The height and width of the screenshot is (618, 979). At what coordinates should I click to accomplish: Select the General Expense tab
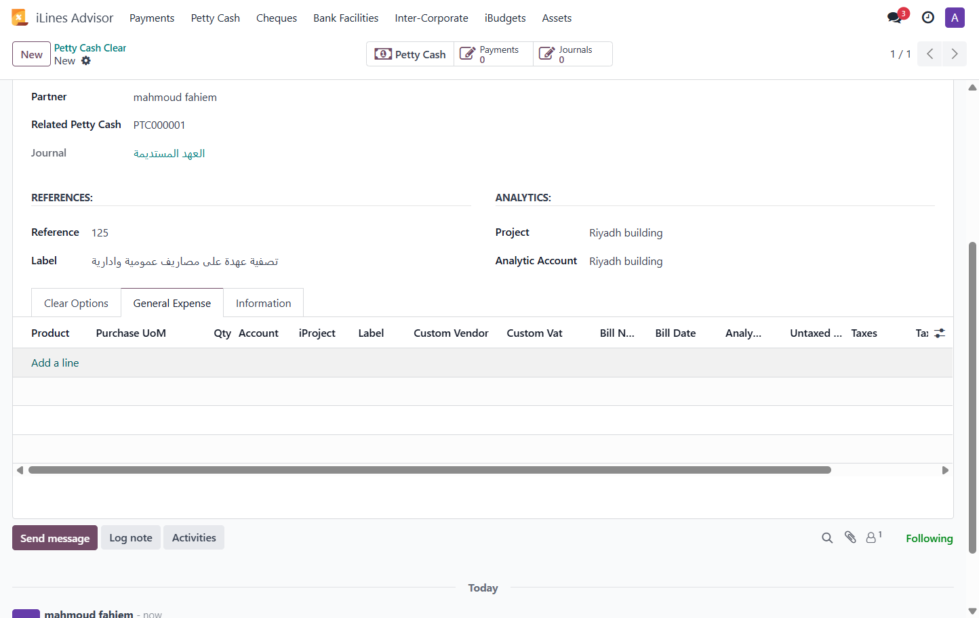(172, 303)
